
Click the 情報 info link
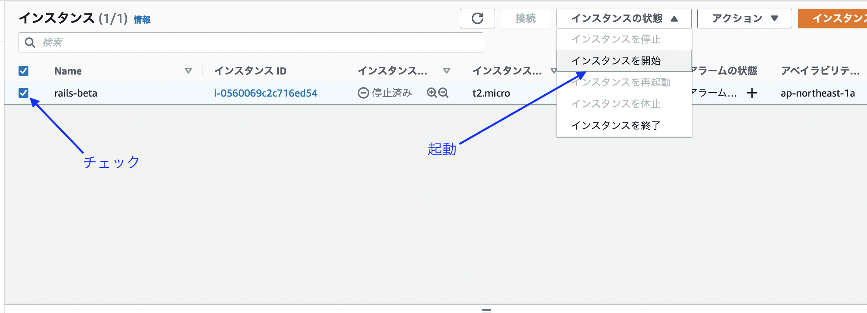click(x=142, y=20)
